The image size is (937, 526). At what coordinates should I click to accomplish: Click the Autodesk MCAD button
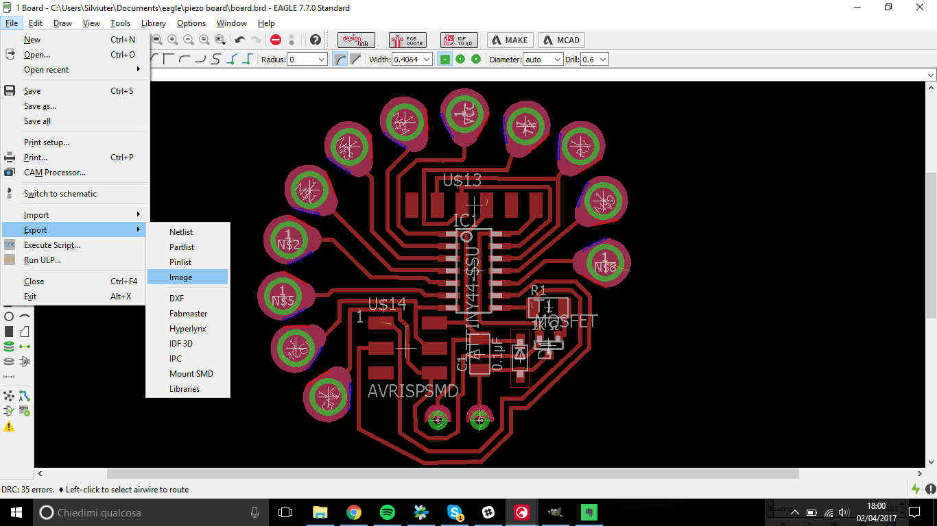click(x=562, y=40)
